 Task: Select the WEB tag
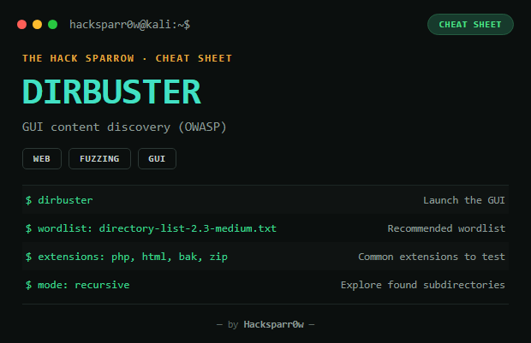[x=42, y=158]
